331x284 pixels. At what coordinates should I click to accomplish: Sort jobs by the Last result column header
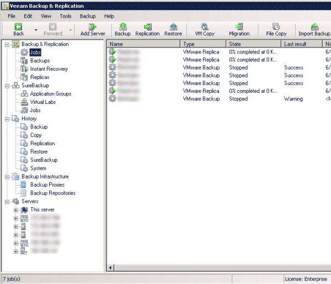pos(302,44)
